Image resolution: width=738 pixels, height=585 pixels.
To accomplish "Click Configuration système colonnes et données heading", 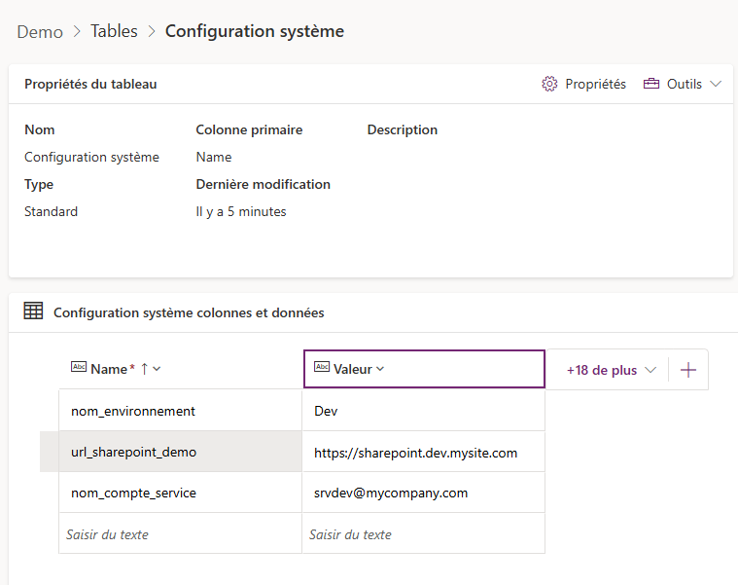I will [x=189, y=312].
